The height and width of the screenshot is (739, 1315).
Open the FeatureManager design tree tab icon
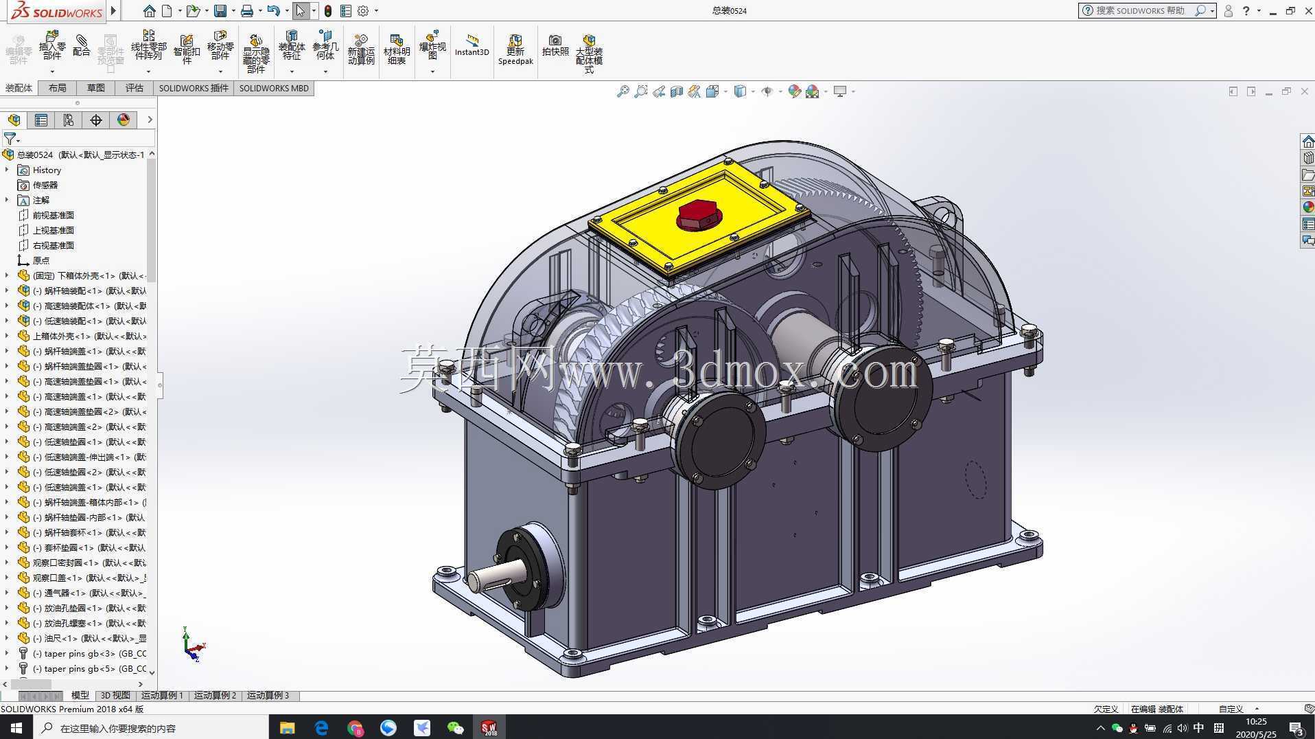click(x=14, y=120)
